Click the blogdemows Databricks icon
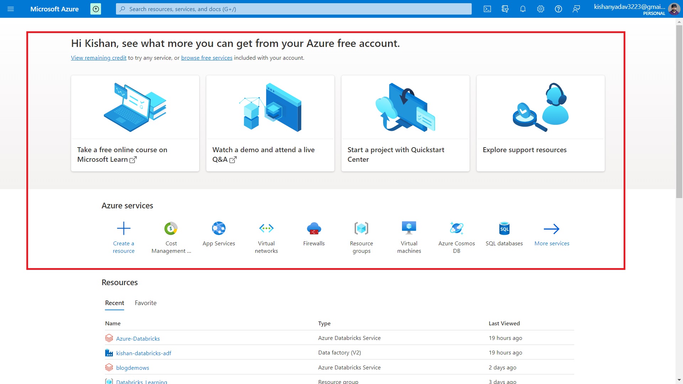 (x=109, y=367)
